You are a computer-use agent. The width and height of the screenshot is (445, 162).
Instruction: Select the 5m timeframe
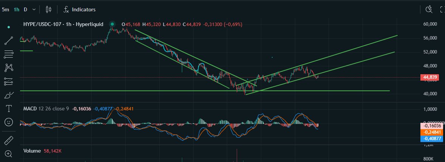click(5, 9)
